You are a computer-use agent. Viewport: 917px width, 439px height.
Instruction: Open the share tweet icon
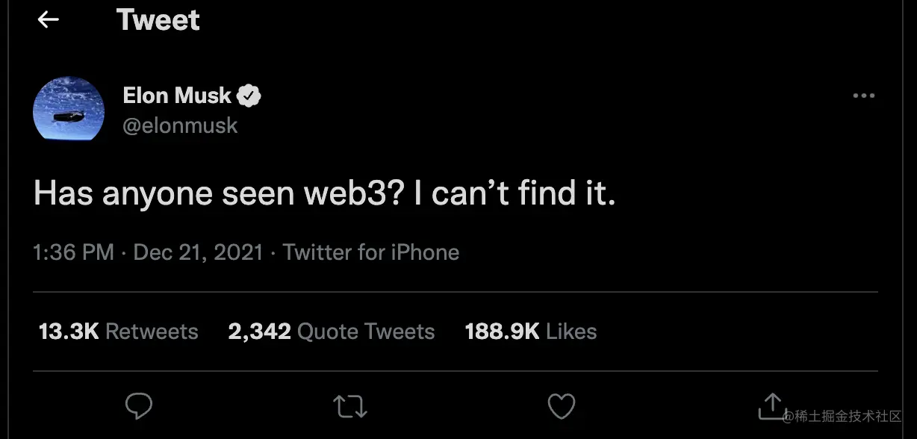tap(771, 405)
